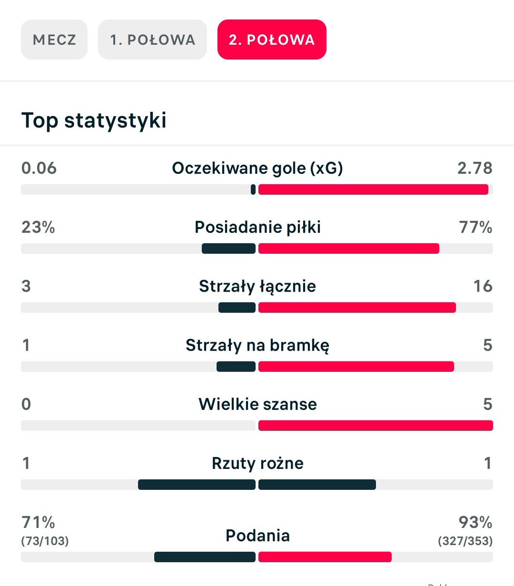Click the red bar showing 16 shots
The width and height of the screenshot is (514, 586).
[357, 308]
